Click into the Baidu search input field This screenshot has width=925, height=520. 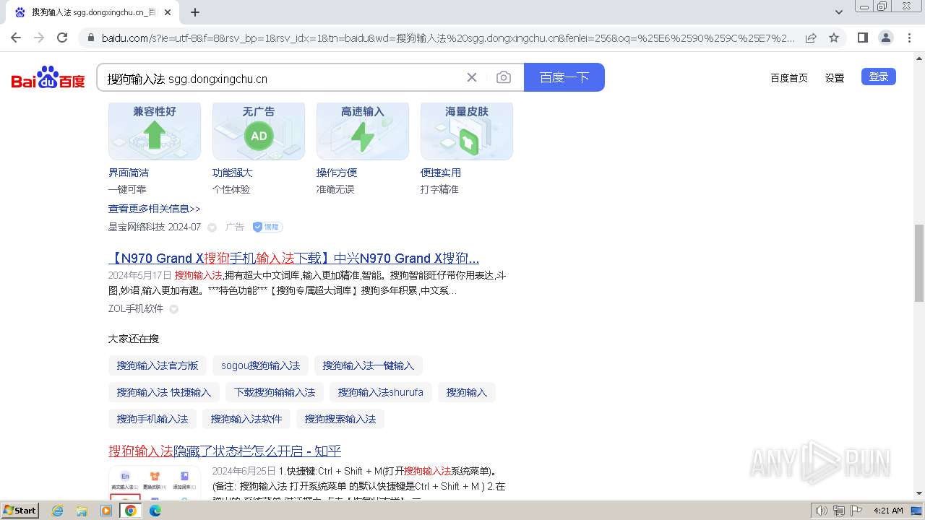(282, 78)
